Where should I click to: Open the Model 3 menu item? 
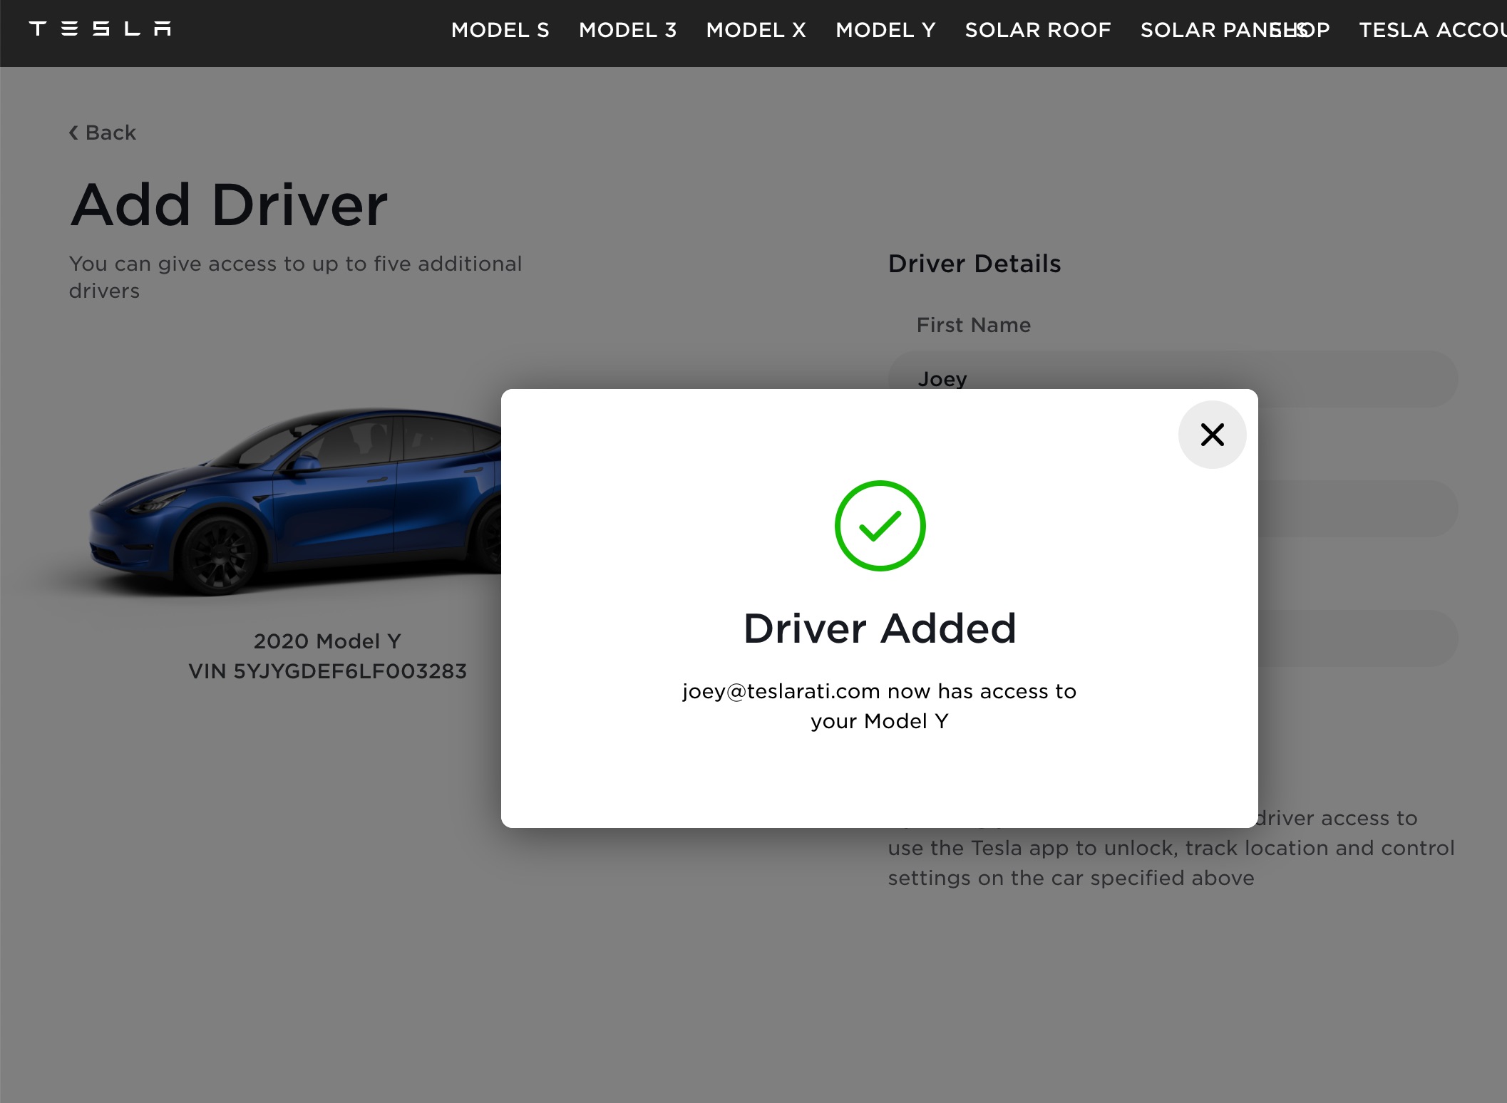[x=627, y=30]
